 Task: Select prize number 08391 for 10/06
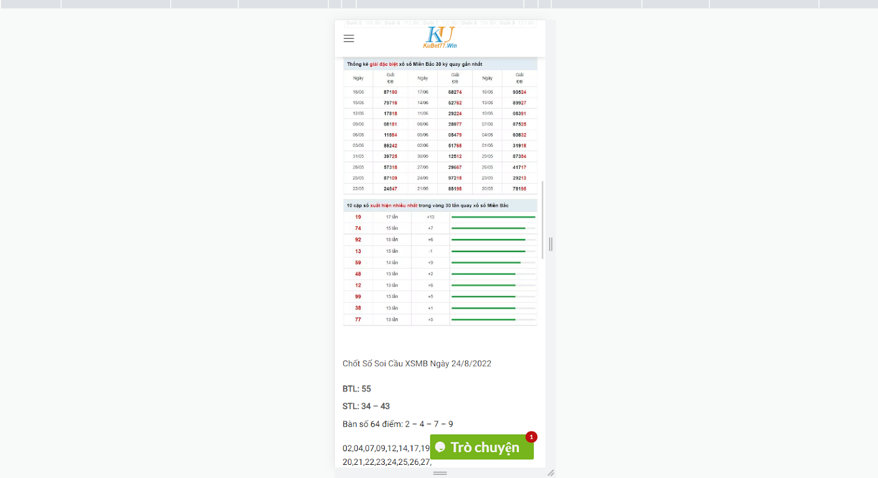pyautogui.click(x=519, y=113)
